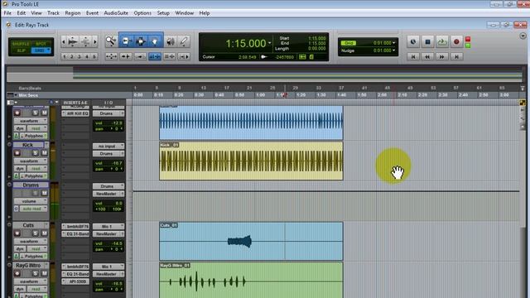Click the Rewind transport button
Screen dimensions: 530x298
click(427, 57)
